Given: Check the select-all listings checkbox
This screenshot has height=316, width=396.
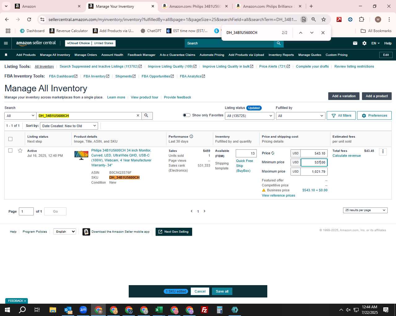Looking at the screenshot, I should (10, 139).
